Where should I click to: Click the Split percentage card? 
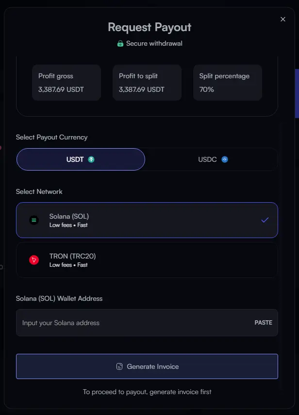point(228,83)
